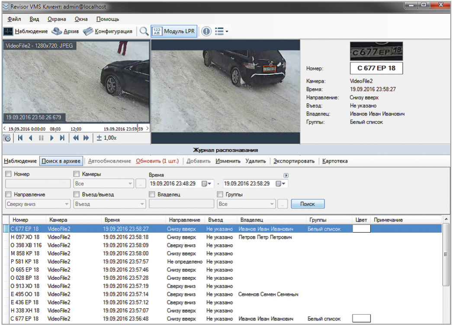Viewport: 453px width, 326px height.
Task: Play the video backward
Action: pyautogui.click(x=31, y=138)
